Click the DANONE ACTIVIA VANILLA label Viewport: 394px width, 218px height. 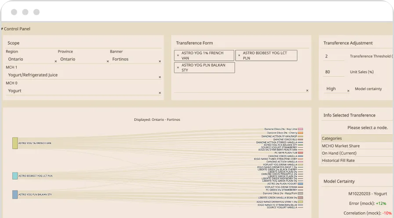point(282,162)
